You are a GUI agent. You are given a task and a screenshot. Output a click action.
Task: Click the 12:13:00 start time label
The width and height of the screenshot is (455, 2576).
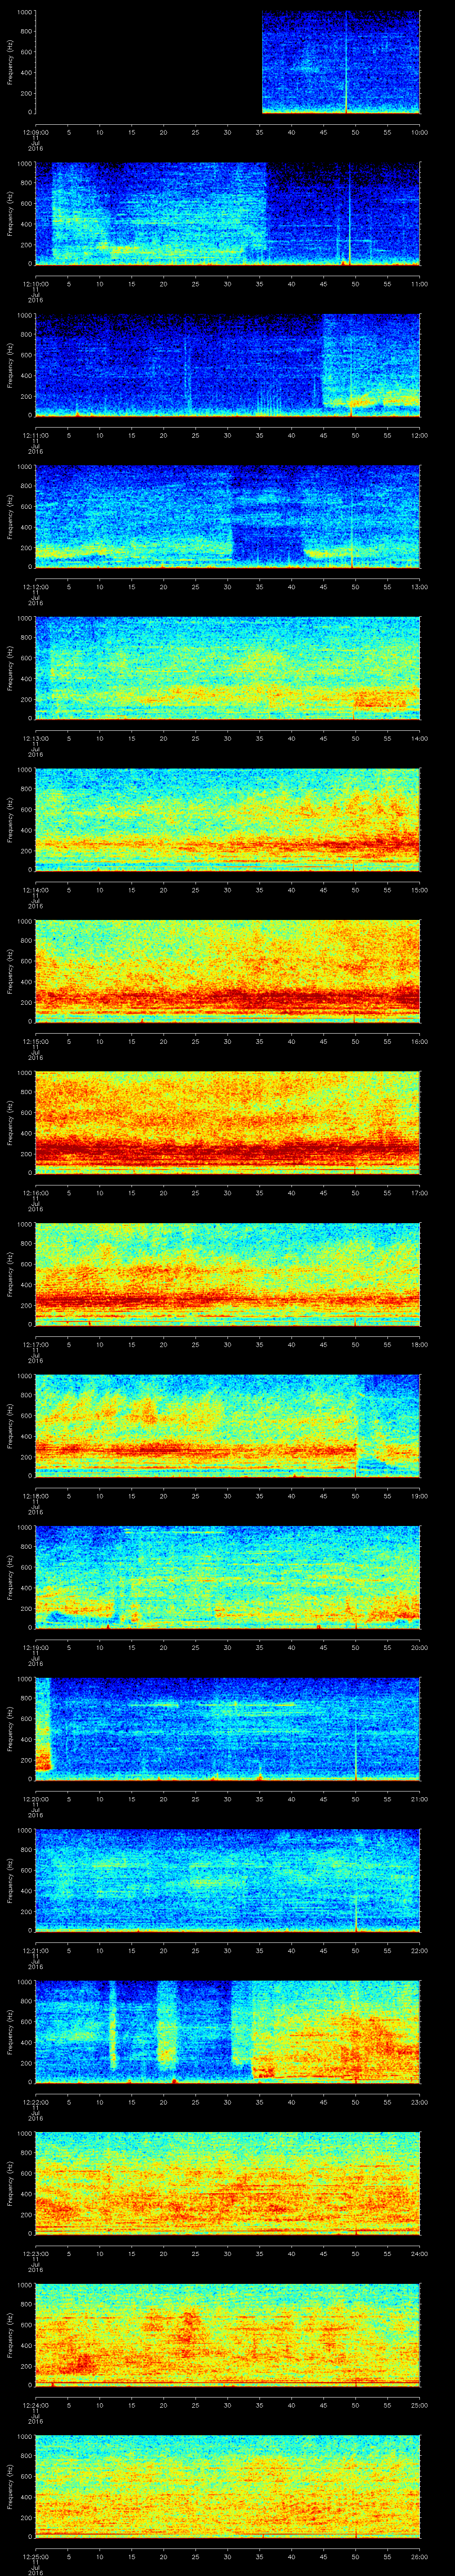point(36,738)
